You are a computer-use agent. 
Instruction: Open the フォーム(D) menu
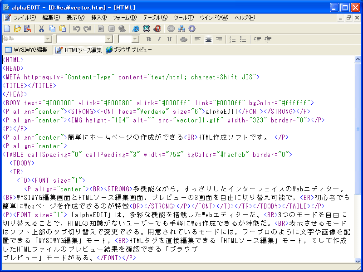click(125, 18)
